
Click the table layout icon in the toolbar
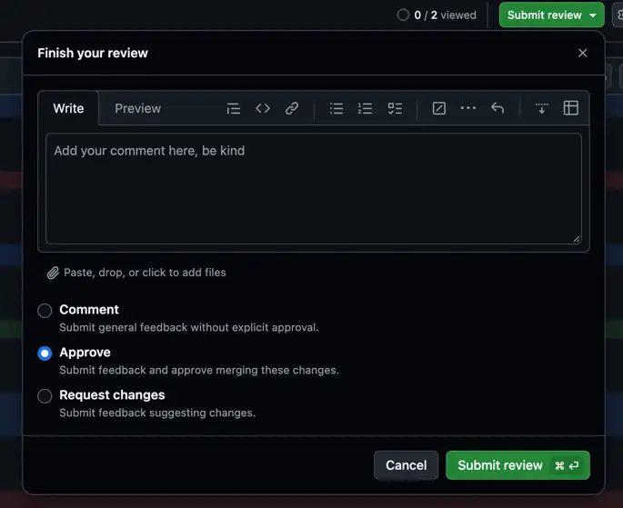pos(571,108)
